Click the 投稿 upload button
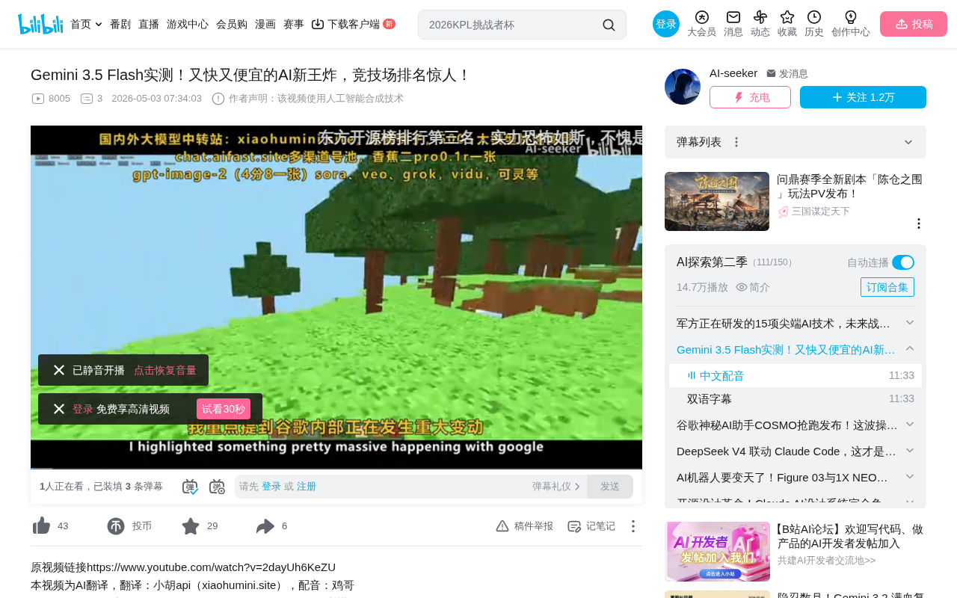The height and width of the screenshot is (598, 957). click(x=914, y=24)
